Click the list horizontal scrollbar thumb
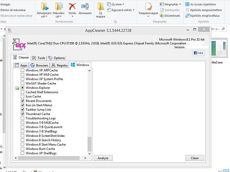 pos(49,158)
